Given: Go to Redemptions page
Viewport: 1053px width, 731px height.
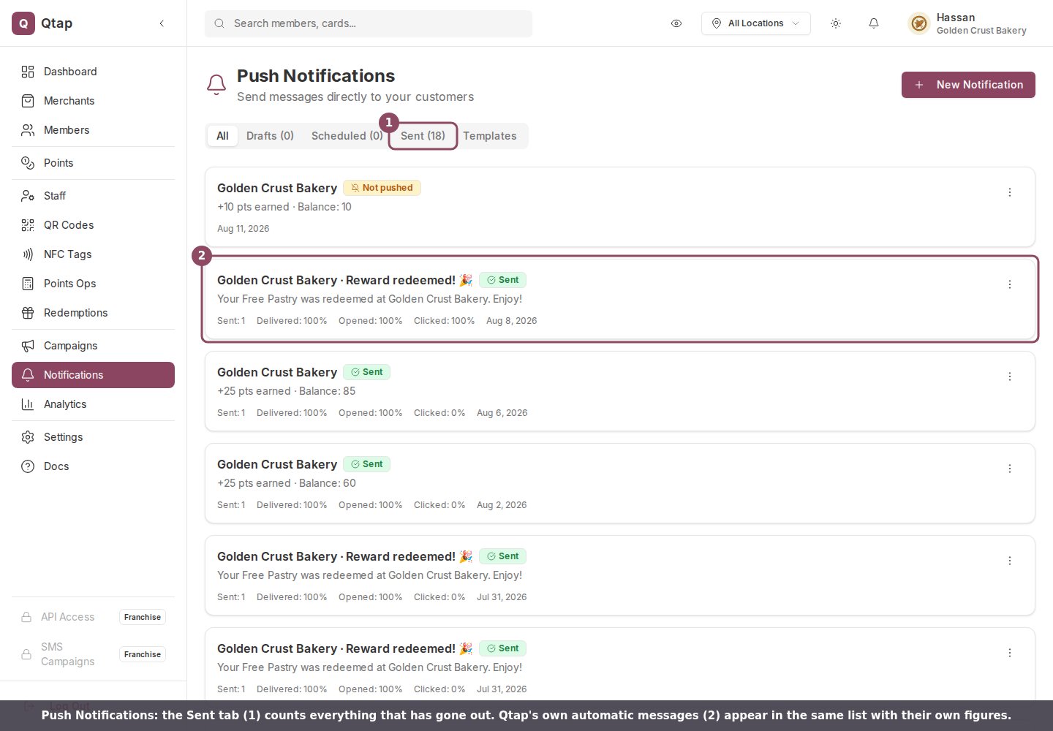Looking at the screenshot, I should point(93,313).
